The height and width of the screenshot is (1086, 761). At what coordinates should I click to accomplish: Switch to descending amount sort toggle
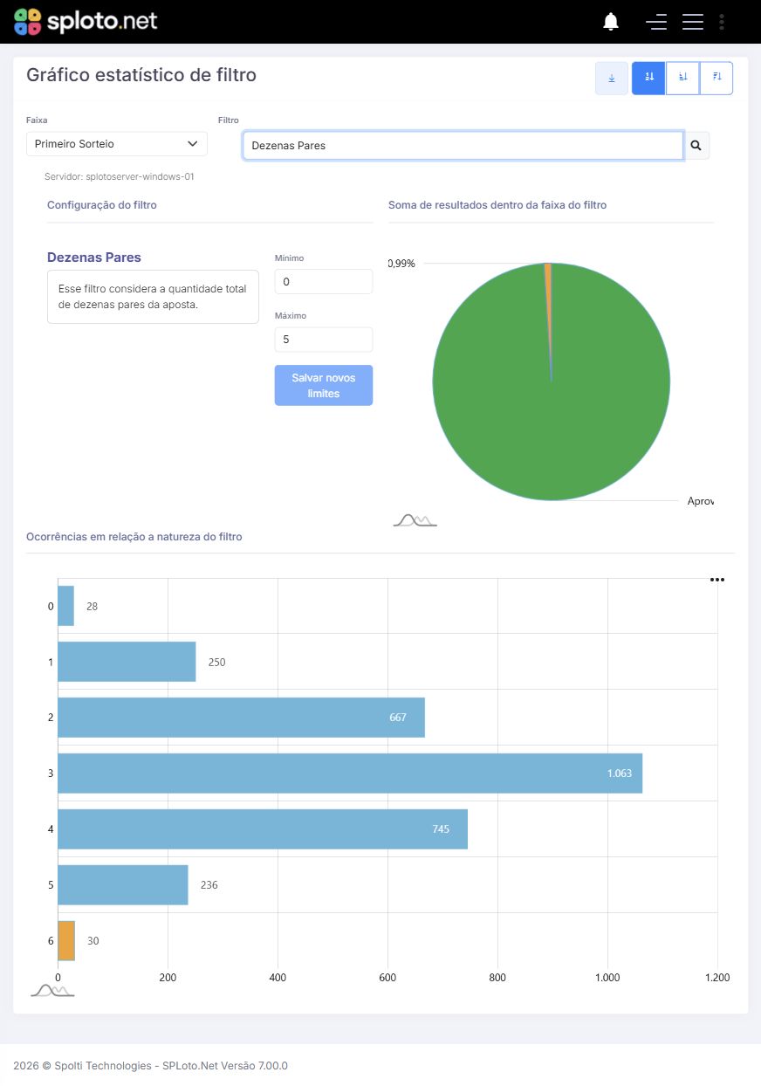pyautogui.click(x=716, y=78)
